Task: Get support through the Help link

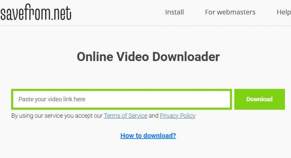Action: [x=283, y=12]
